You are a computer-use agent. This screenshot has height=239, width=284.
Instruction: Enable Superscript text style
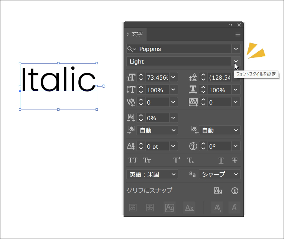pos(177,160)
